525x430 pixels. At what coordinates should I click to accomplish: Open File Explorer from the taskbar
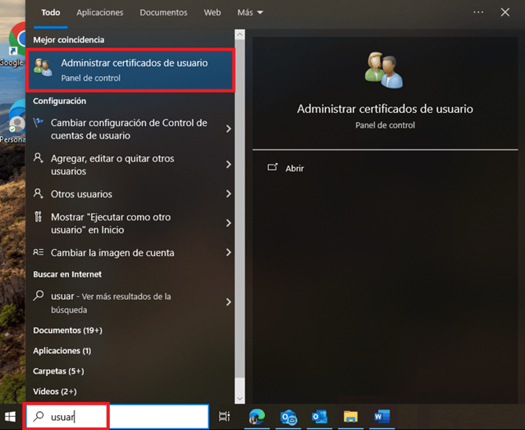[350, 417]
